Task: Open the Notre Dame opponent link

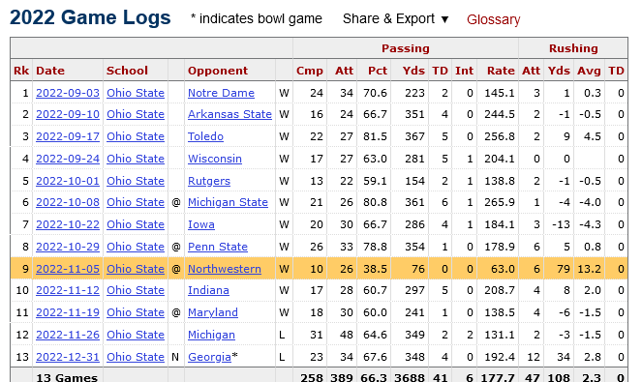Action: 221,93
